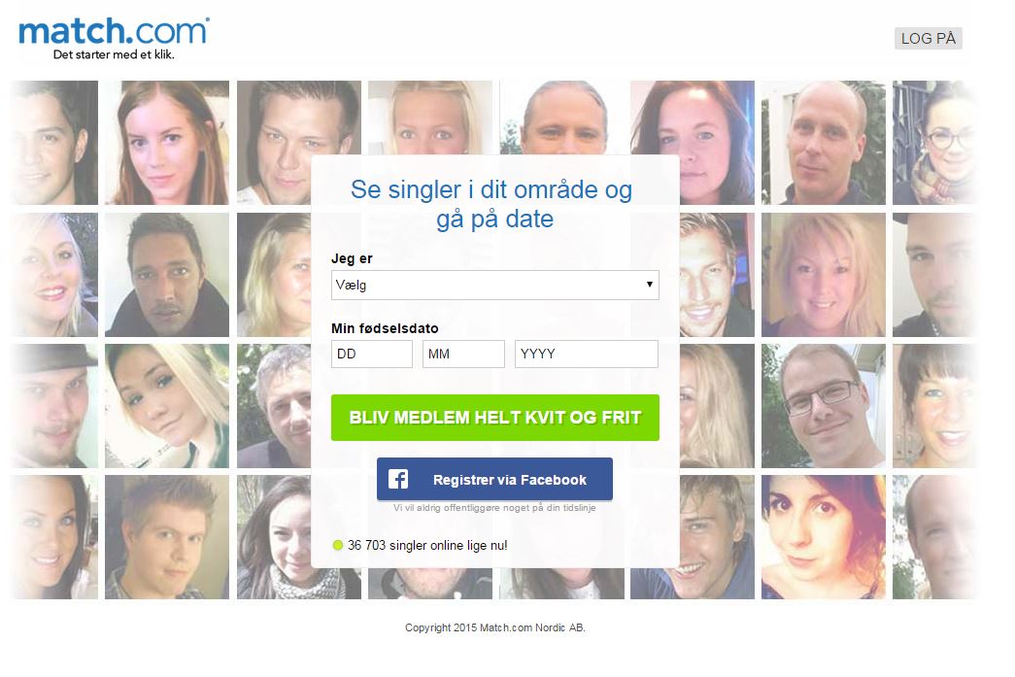Click the Copyright 2015 Match.com Nordic AB text
The image size is (1015, 677).
pyautogui.click(x=495, y=627)
